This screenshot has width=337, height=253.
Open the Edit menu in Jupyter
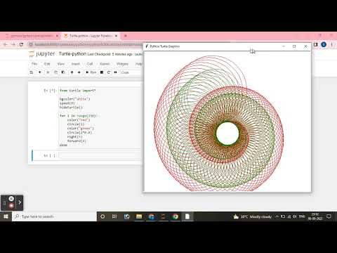(x=47, y=64)
